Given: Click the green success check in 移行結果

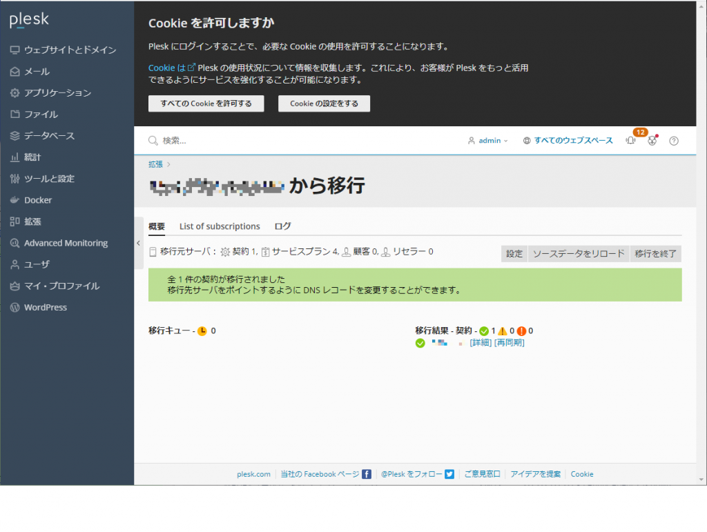Looking at the screenshot, I should point(484,331).
